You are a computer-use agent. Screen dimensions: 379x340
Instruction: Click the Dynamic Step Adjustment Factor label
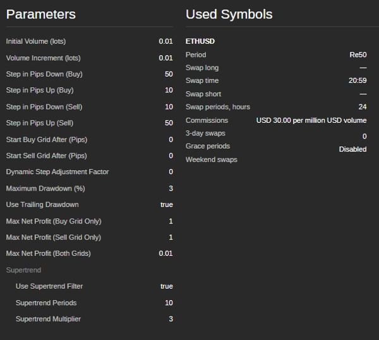pyautogui.click(x=57, y=172)
